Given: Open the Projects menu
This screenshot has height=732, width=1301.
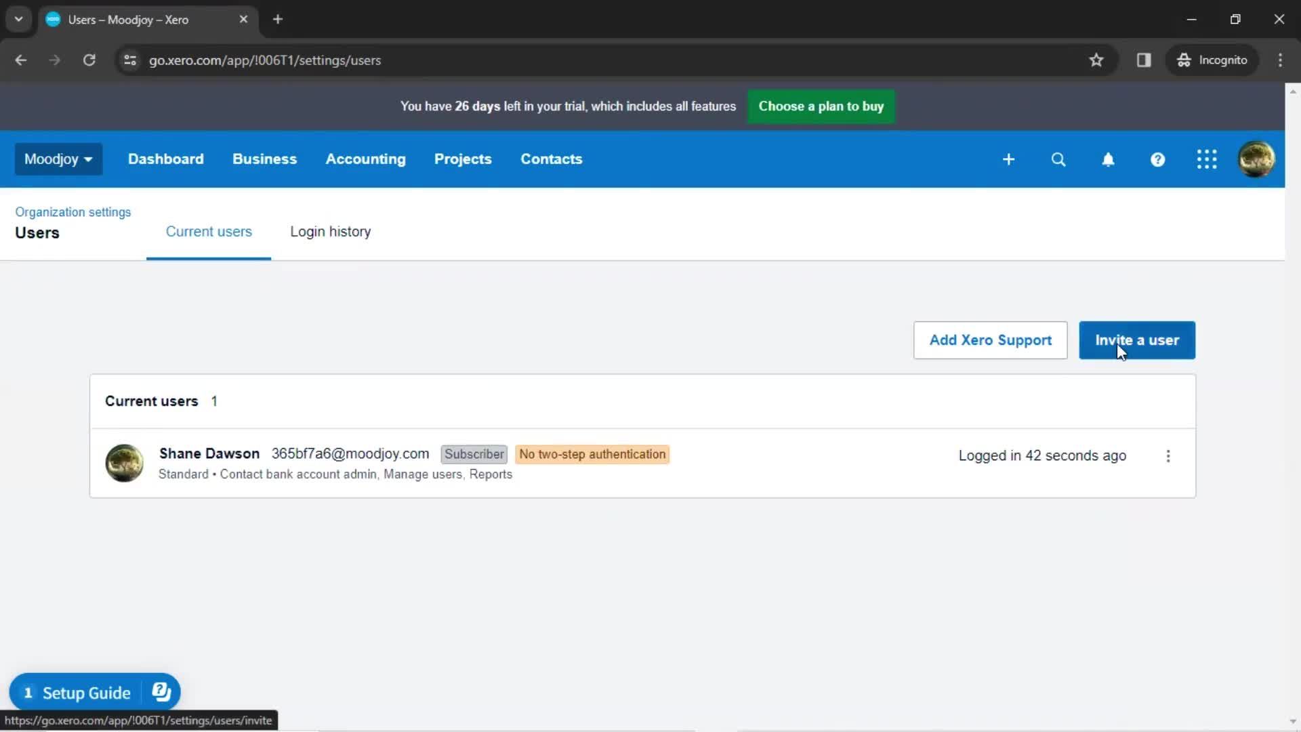Looking at the screenshot, I should pyautogui.click(x=463, y=159).
